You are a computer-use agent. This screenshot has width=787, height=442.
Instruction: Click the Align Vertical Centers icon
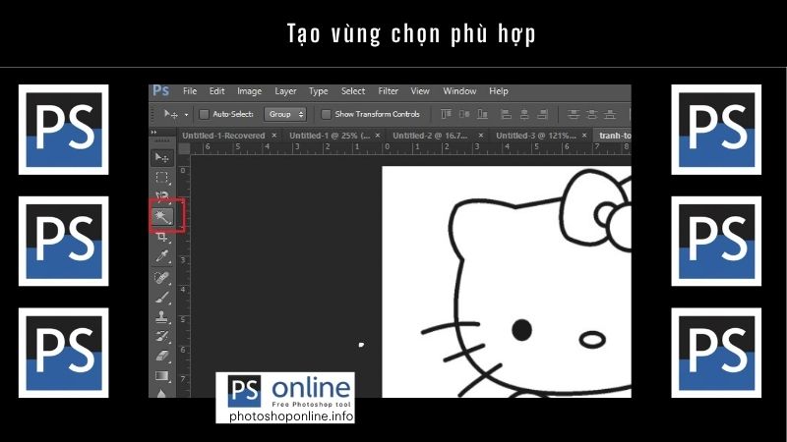(464, 114)
